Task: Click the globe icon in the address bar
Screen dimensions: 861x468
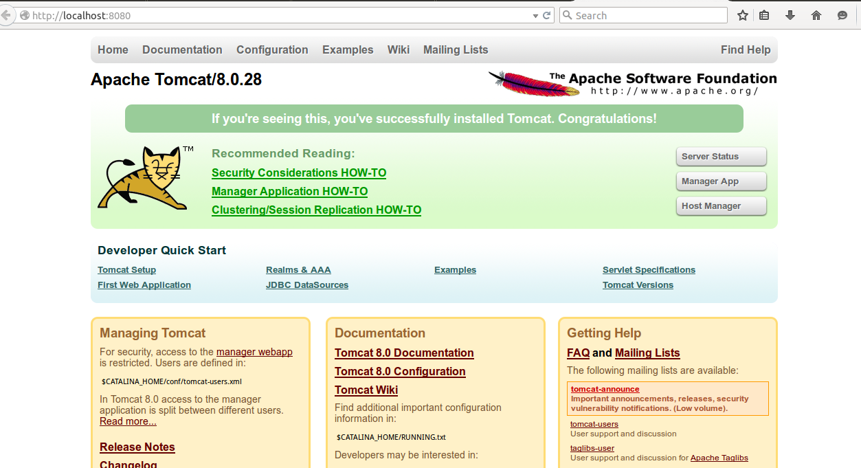Action: (x=25, y=15)
